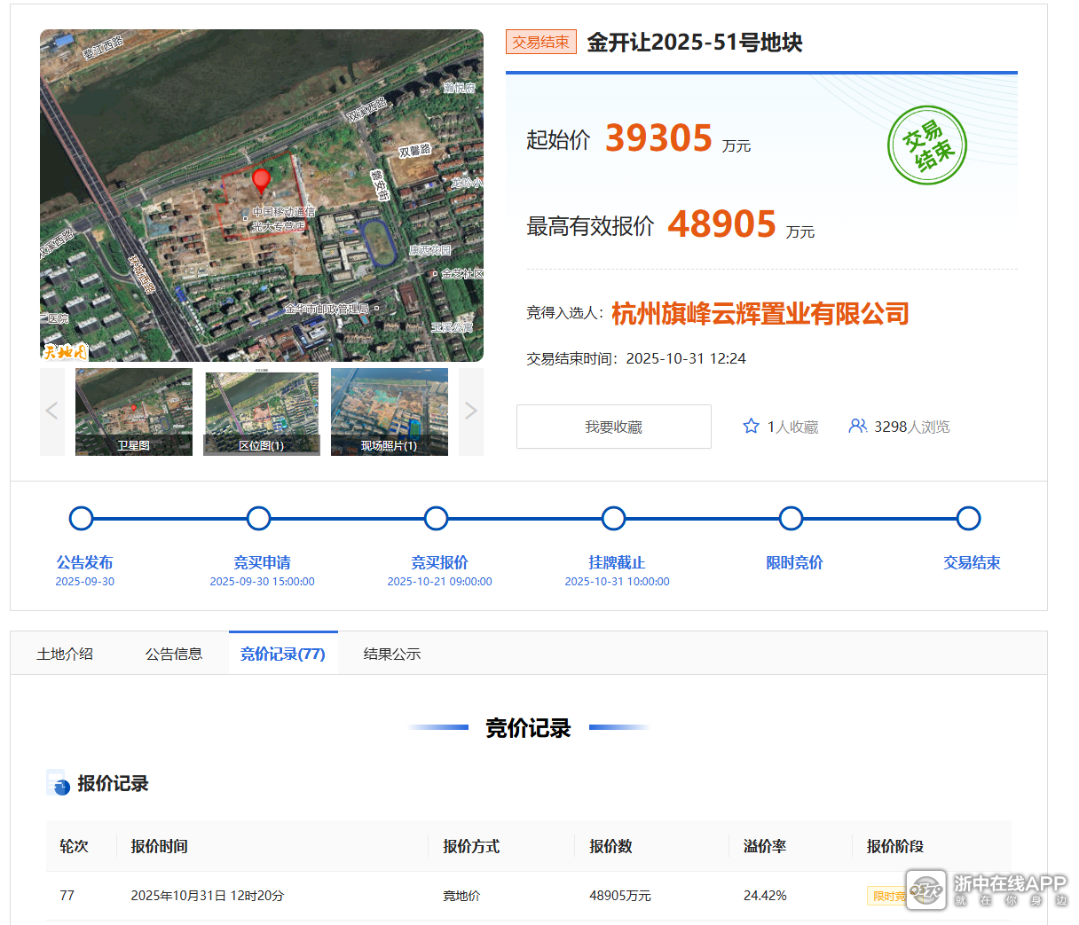Show previous thumbnails with left arrow
1079x925 pixels.
(52, 412)
